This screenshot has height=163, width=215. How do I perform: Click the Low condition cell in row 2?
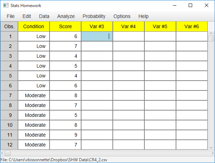tap(34, 46)
